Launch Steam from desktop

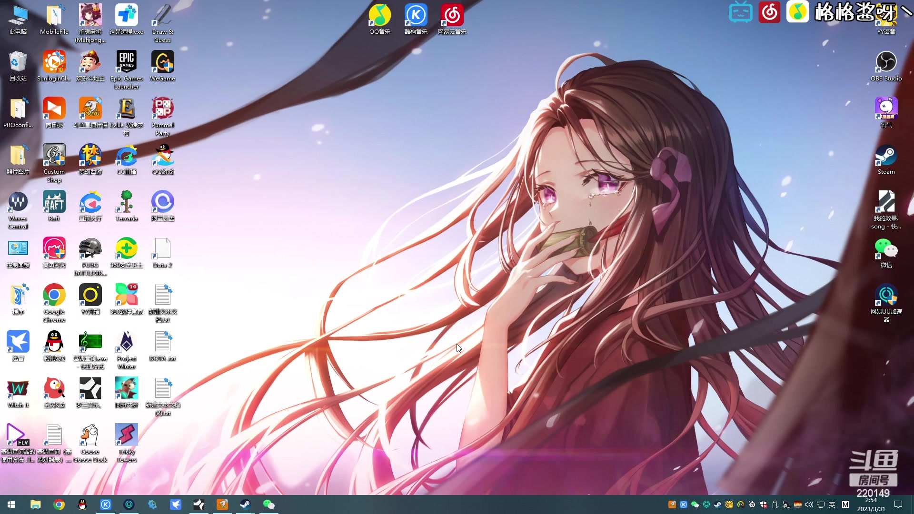[886, 159]
